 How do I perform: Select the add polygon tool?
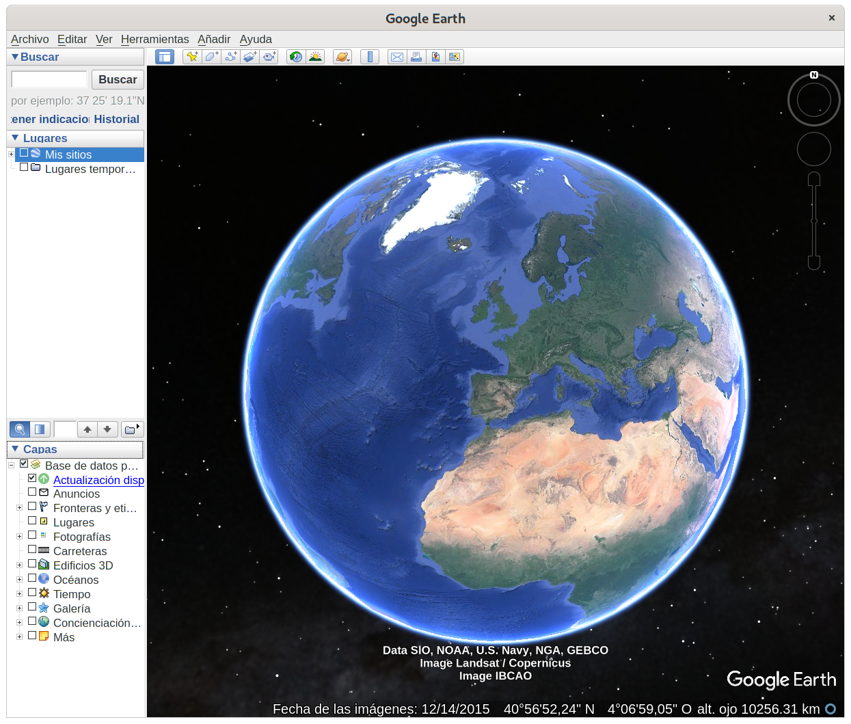point(211,57)
